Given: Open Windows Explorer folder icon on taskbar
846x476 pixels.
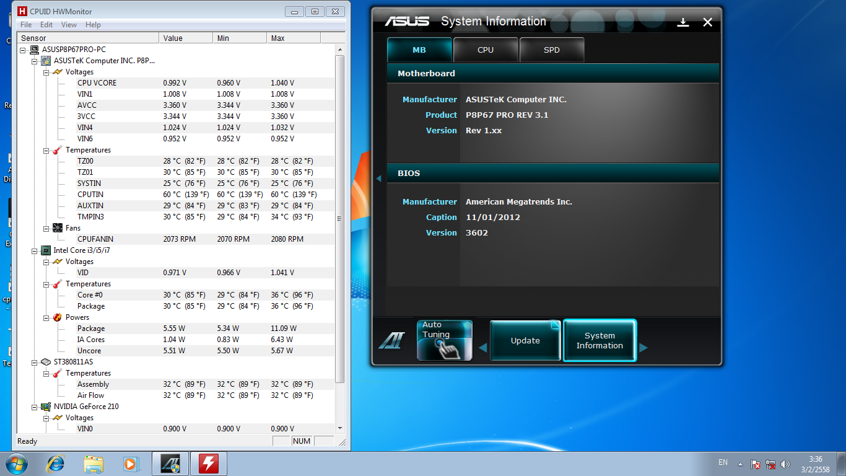Looking at the screenshot, I should pyautogui.click(x=94, y=463).
